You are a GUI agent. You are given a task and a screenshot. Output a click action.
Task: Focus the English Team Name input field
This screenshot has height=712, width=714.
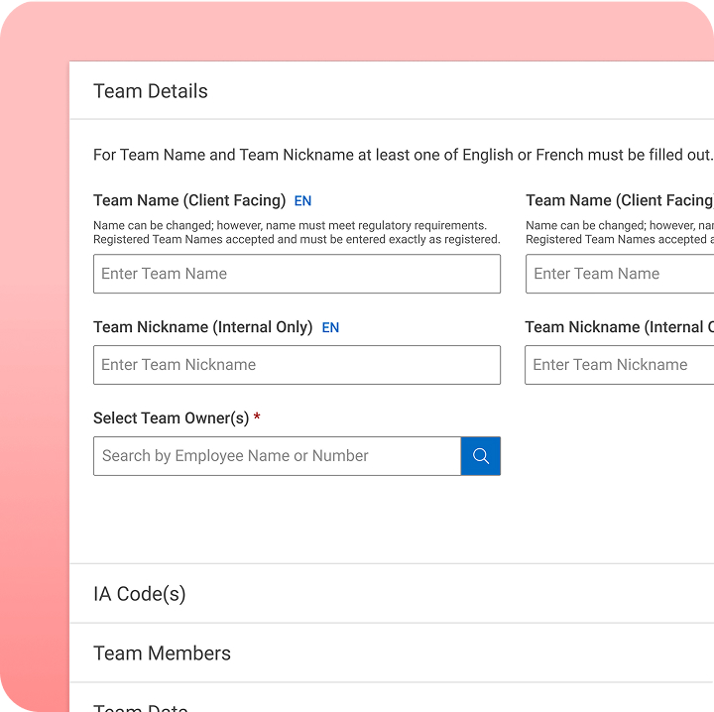[x=297, y=274]
